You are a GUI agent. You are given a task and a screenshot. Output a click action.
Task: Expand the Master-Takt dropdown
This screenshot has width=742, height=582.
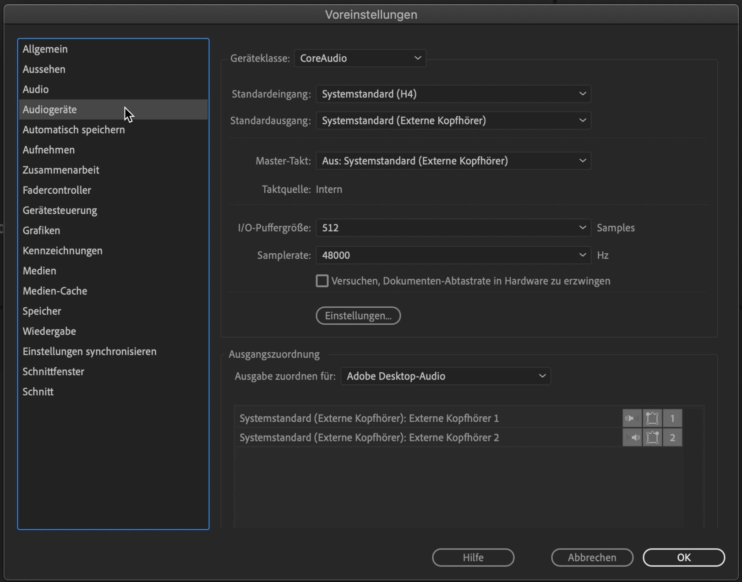point(453,161)
